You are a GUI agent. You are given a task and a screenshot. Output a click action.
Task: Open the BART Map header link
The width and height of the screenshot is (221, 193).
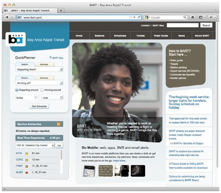(x=158, y=26)
